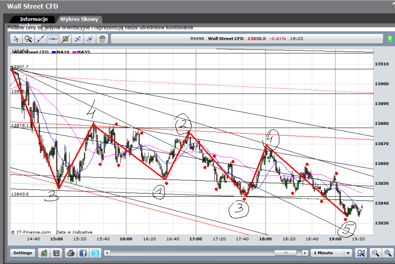Zoom out the chart with minus magnifier
Screen dimensions: 395x264
pyautogui.click(x=376, y=253)
